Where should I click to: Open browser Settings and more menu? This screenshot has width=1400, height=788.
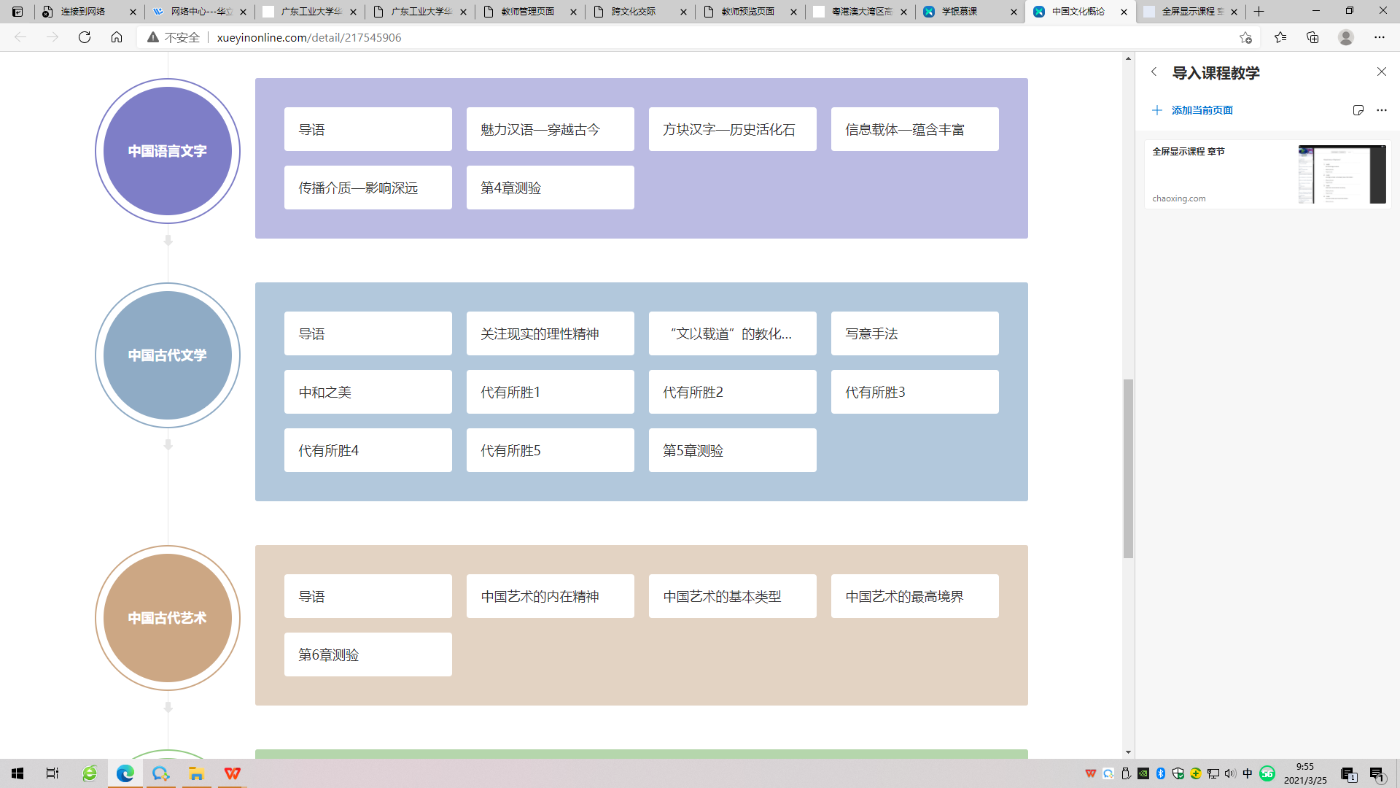1380,37
